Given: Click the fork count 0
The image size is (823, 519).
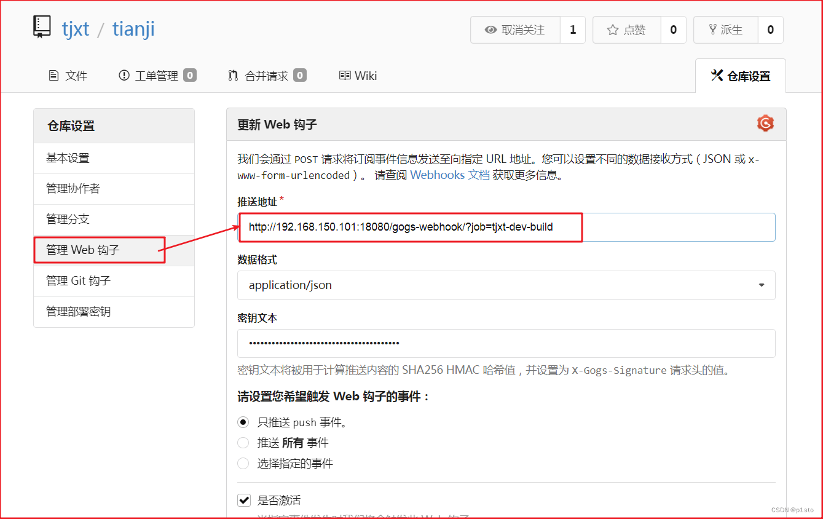Looking at the screenshot, I should tap(770, 30).
